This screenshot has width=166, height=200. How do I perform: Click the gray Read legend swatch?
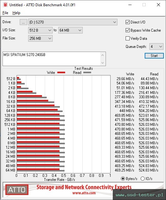pyautogui.click(x=87, y=73)
